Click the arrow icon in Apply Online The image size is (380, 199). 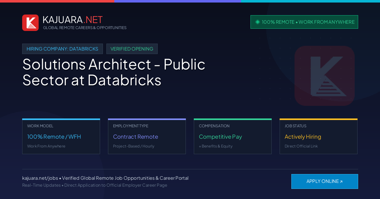(x=341, y=182)
